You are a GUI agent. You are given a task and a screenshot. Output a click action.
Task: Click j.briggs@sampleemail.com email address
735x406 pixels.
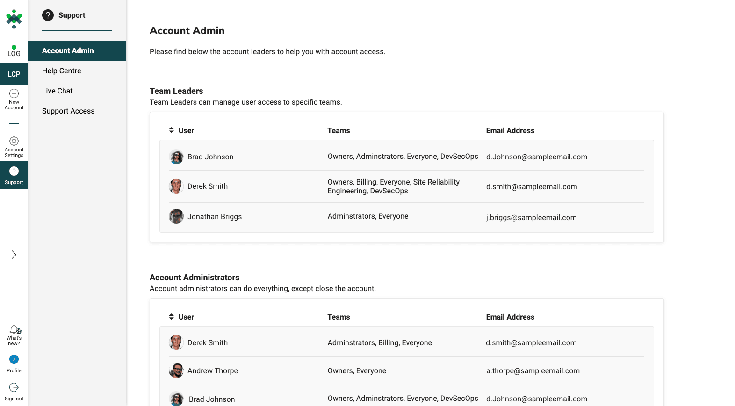531,218
